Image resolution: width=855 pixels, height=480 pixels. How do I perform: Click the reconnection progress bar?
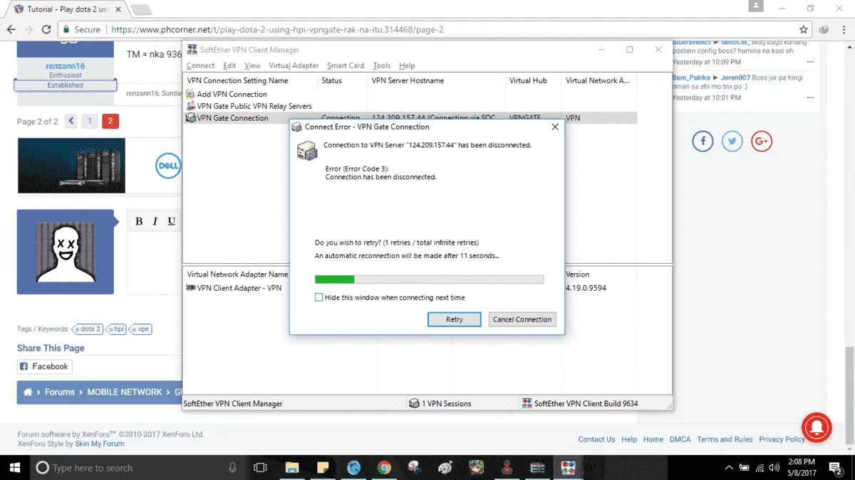point(429,279)
